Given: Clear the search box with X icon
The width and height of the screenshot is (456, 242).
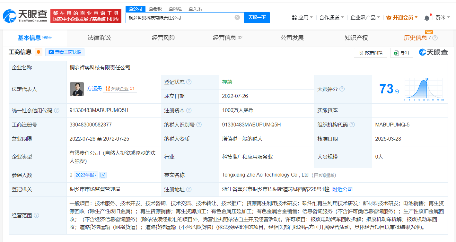Looking at the screenshot, I should [x=237, y=17].
